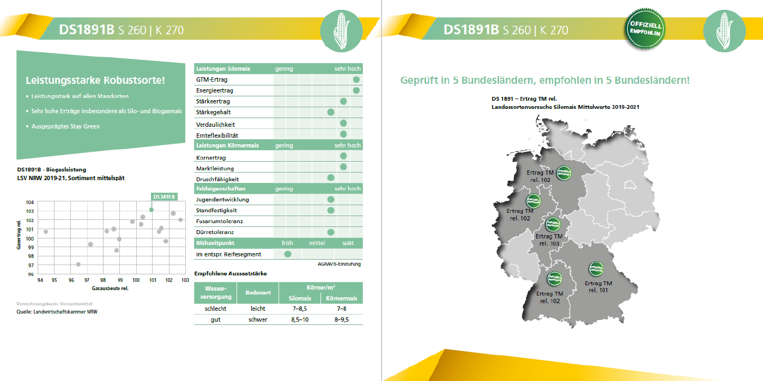Select the Standfestigkeit rating dot
Image resolution: width=763 pixels, height=381 pixels.
click(x=331, y=210)
